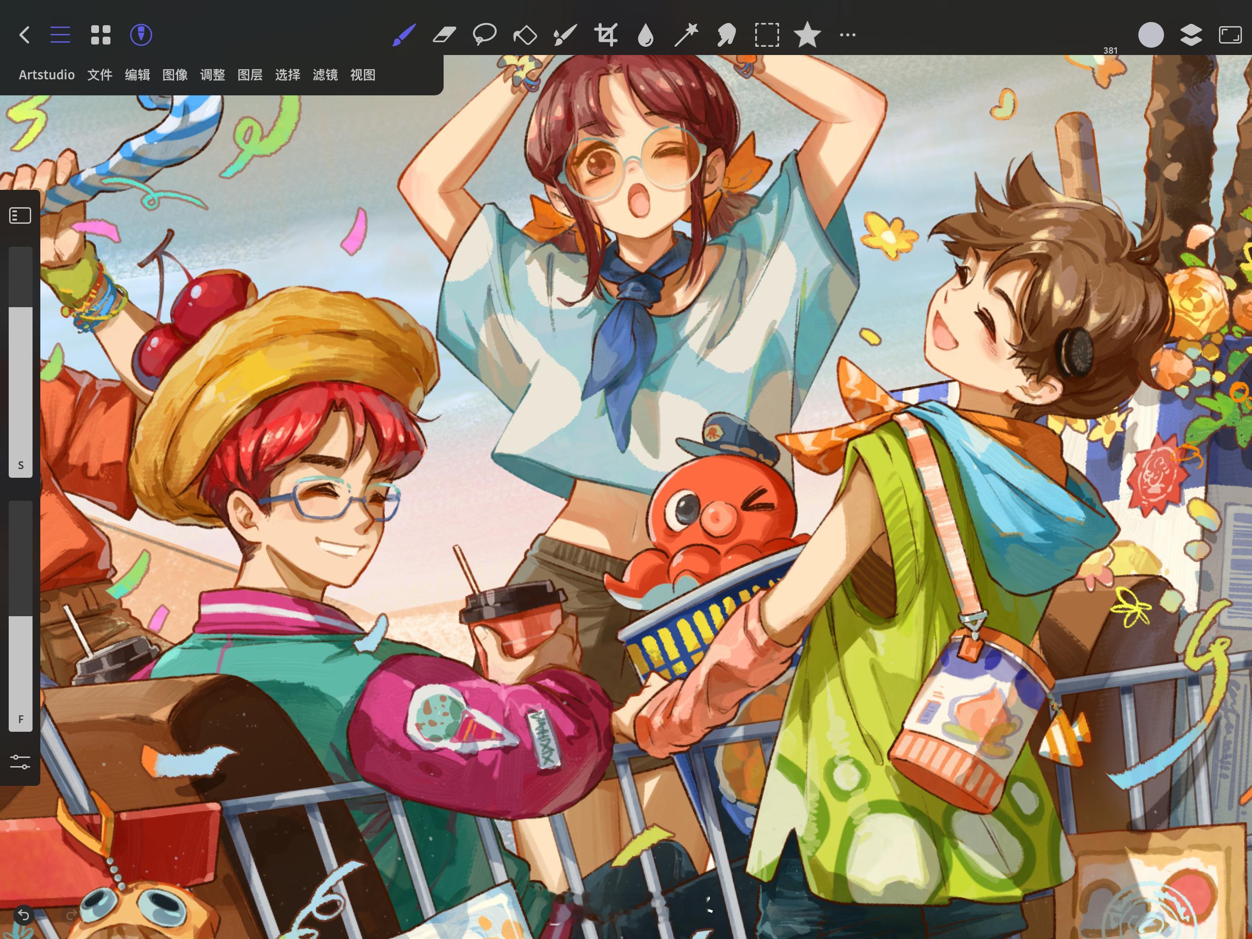Open the current color circle swatch

(1151, 35)
